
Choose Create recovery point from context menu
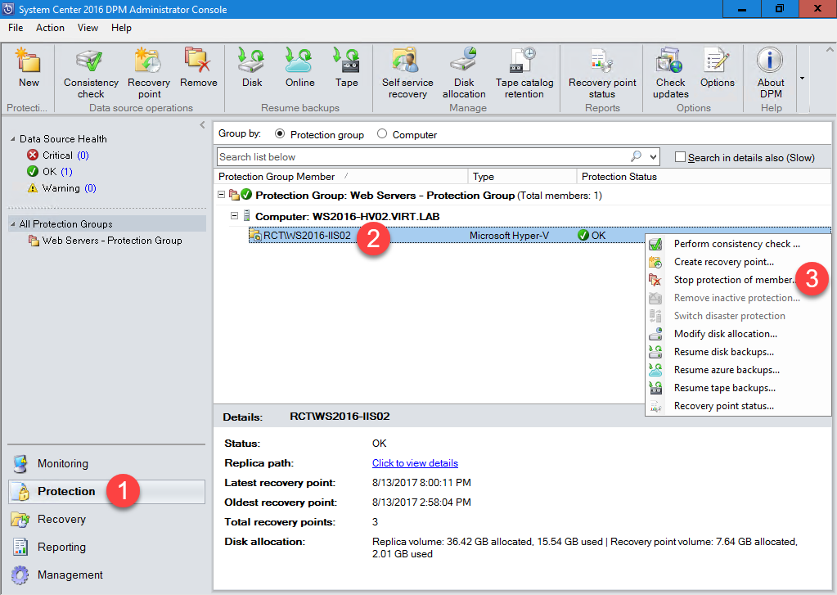(x=738, y=262)
